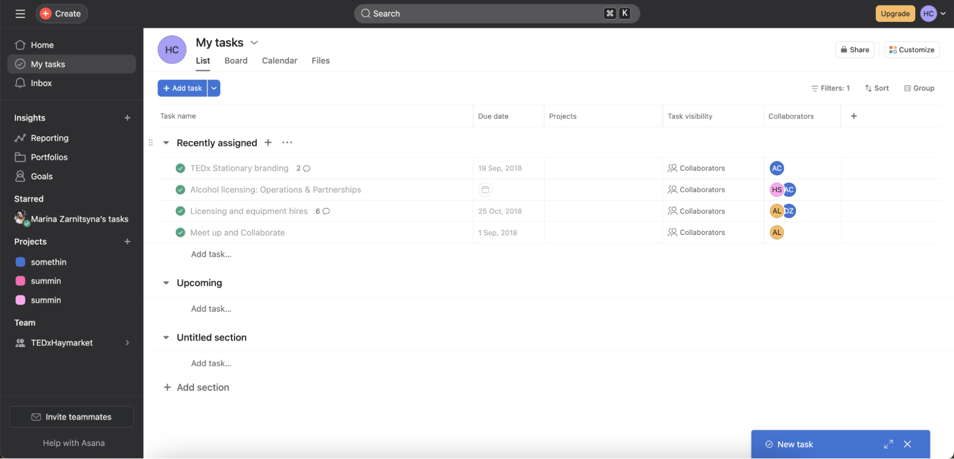The width and height of the screenshot is (954, 459).
Task: Mark TEDx Stationary branding incomplete
Action: coord(180,168)
